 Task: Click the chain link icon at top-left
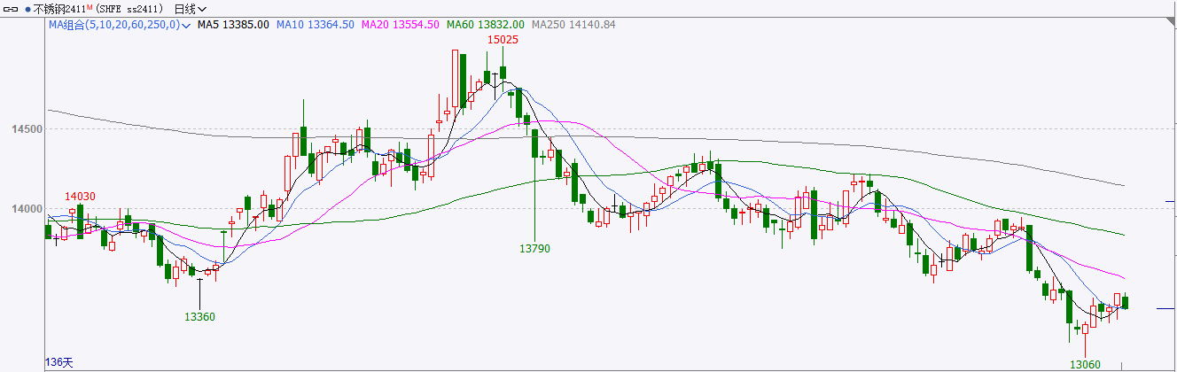12,9
